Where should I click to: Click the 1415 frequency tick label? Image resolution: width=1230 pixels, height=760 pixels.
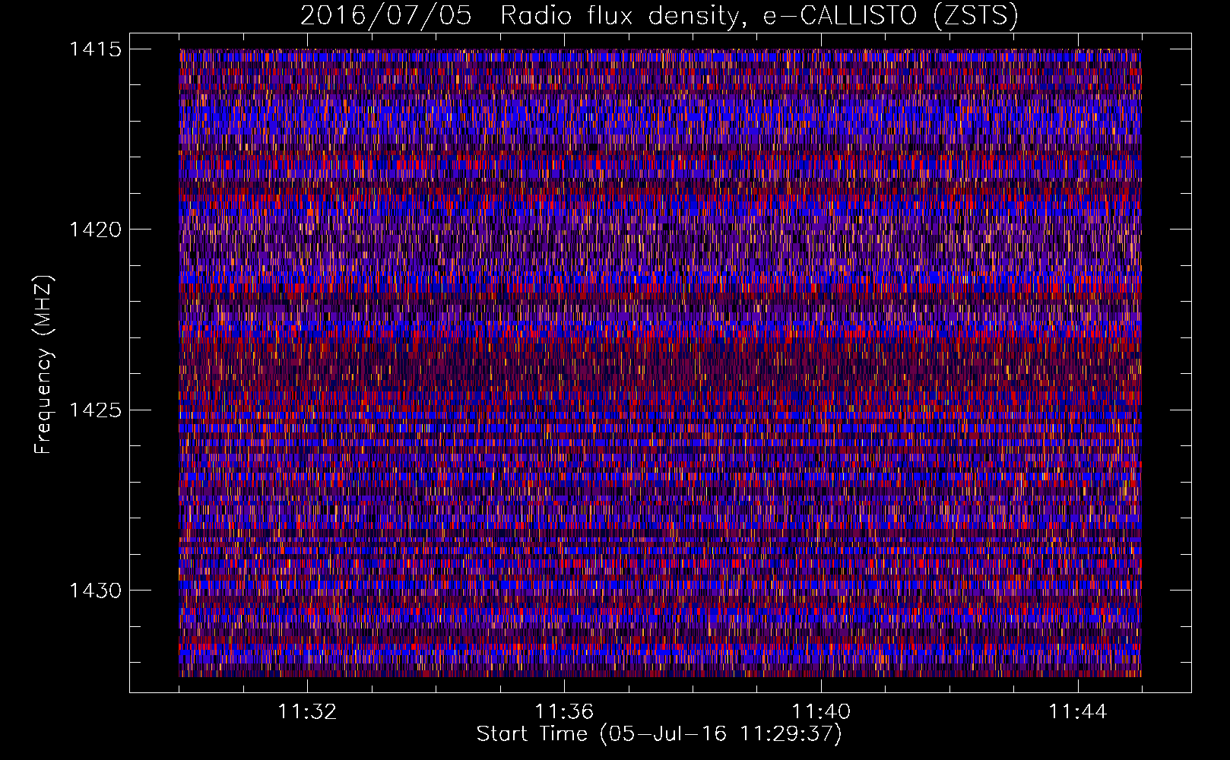coord(95,49)
